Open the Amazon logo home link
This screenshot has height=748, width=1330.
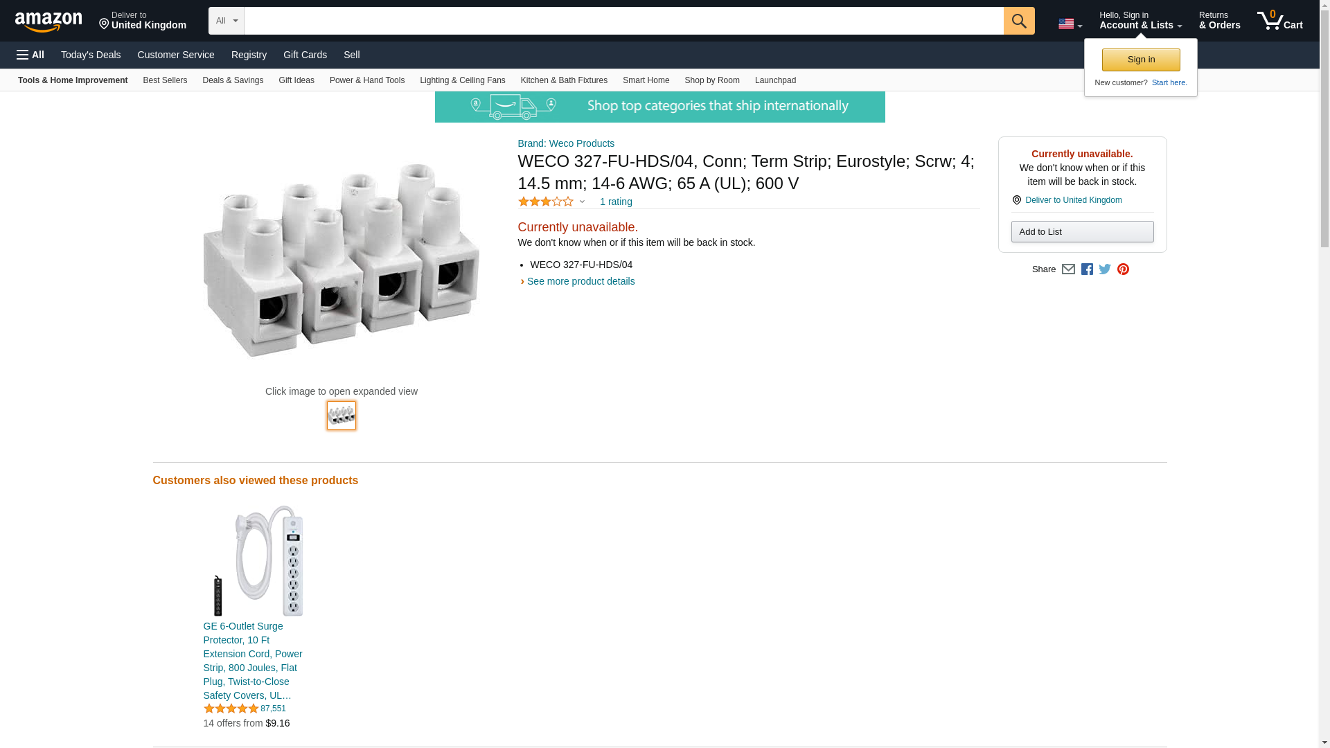48,21
